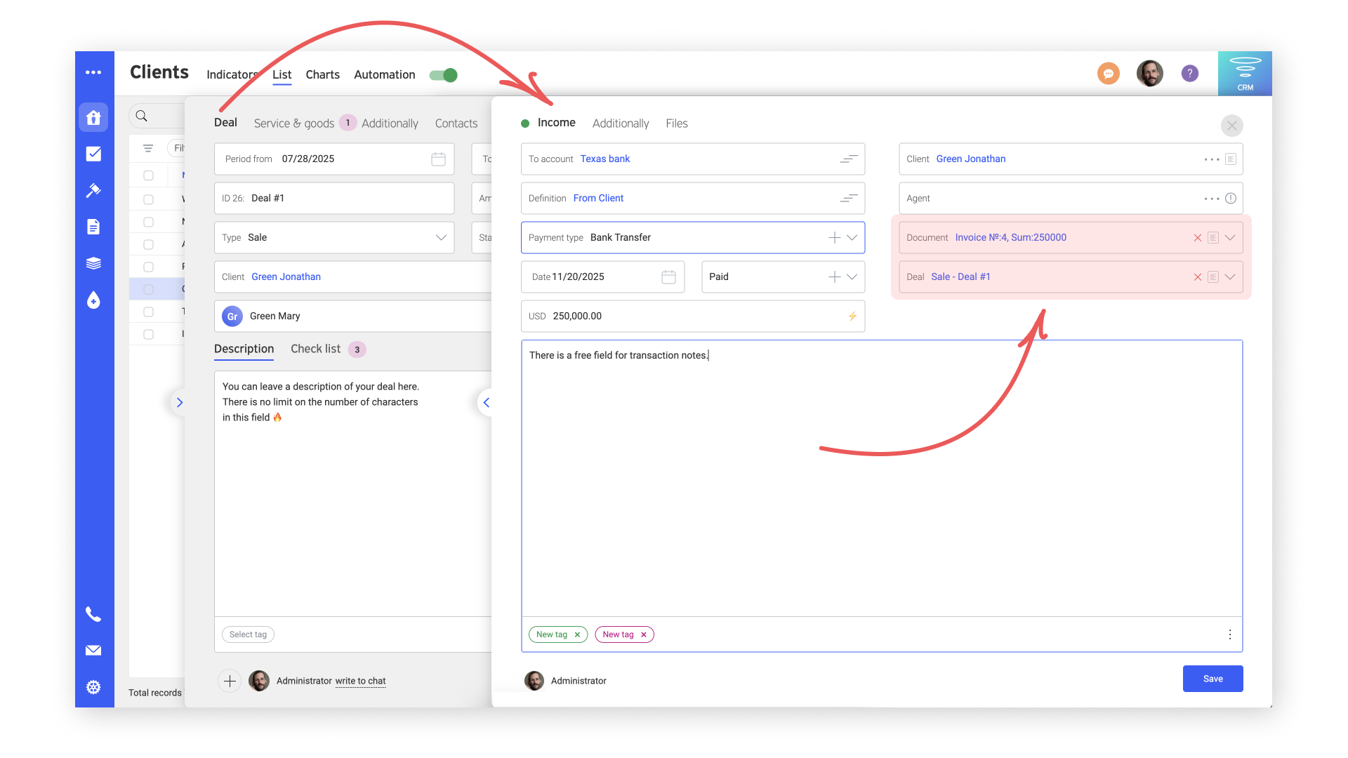Expand the deal Type Sale dropdown
Image resolution: width=1348 pixels, height=758 pixels.
(x=441, y=238)
